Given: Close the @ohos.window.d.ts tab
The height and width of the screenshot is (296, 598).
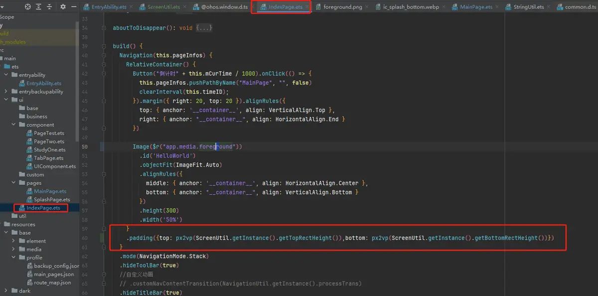Looking at the screenshot, I should [x=253, y=7].
